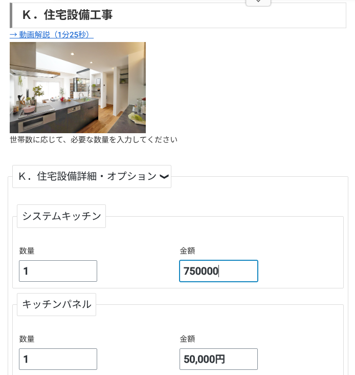
Task: Focus the システムキッチン 金額 field showing 750000
Action: (x=218, y=271)
